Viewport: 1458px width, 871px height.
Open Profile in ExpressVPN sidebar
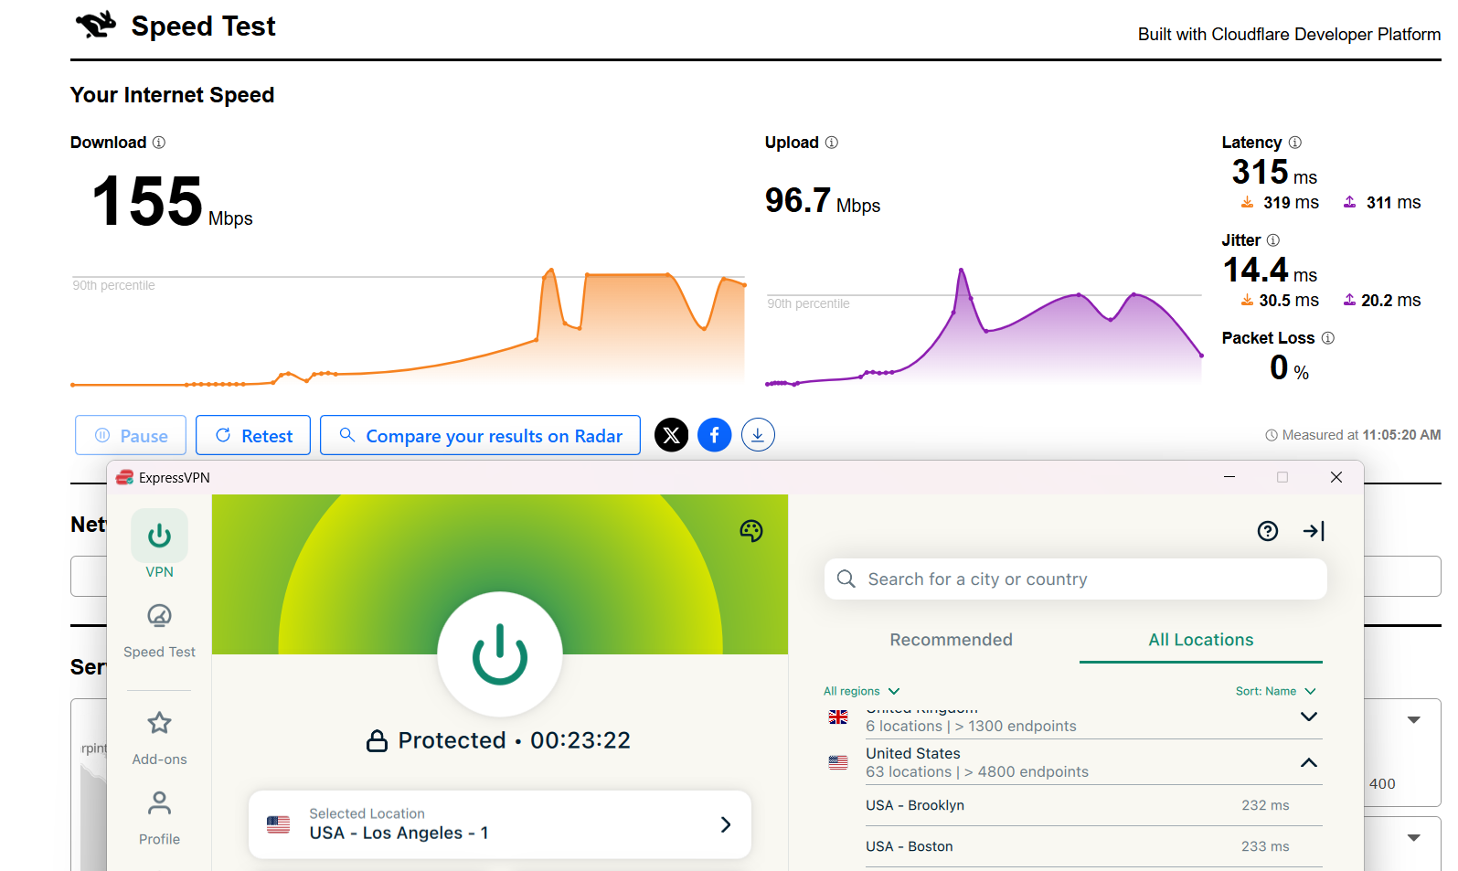[x=159, y=819]
